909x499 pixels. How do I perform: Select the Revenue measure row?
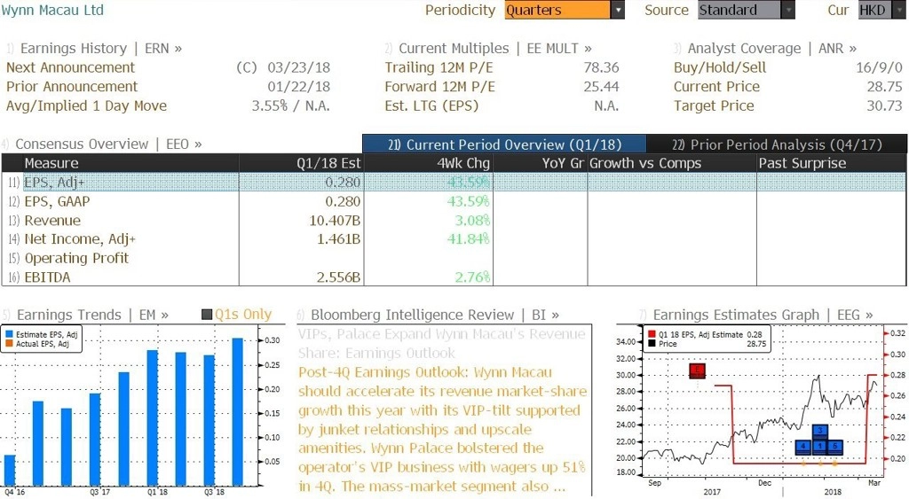(x=454, y=221)
